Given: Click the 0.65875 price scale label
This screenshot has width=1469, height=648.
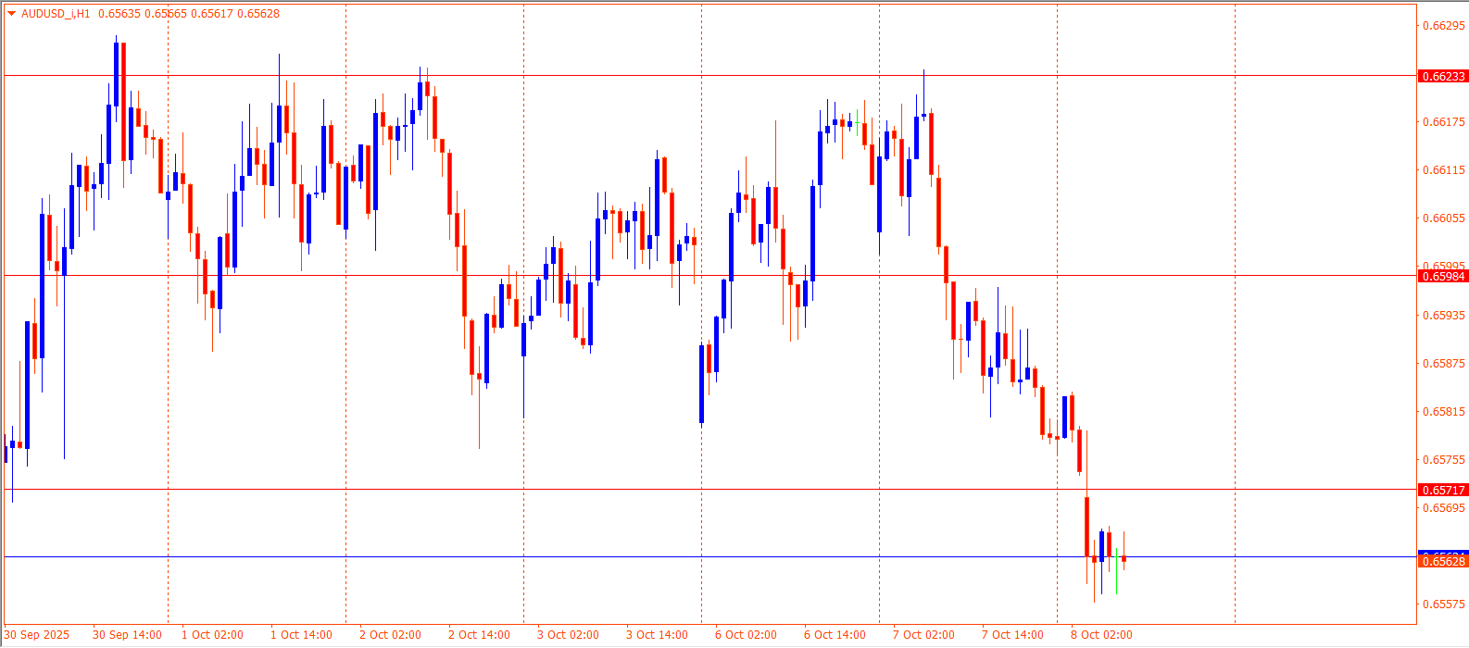Looking at the screenshot, I should (1443, 363).
